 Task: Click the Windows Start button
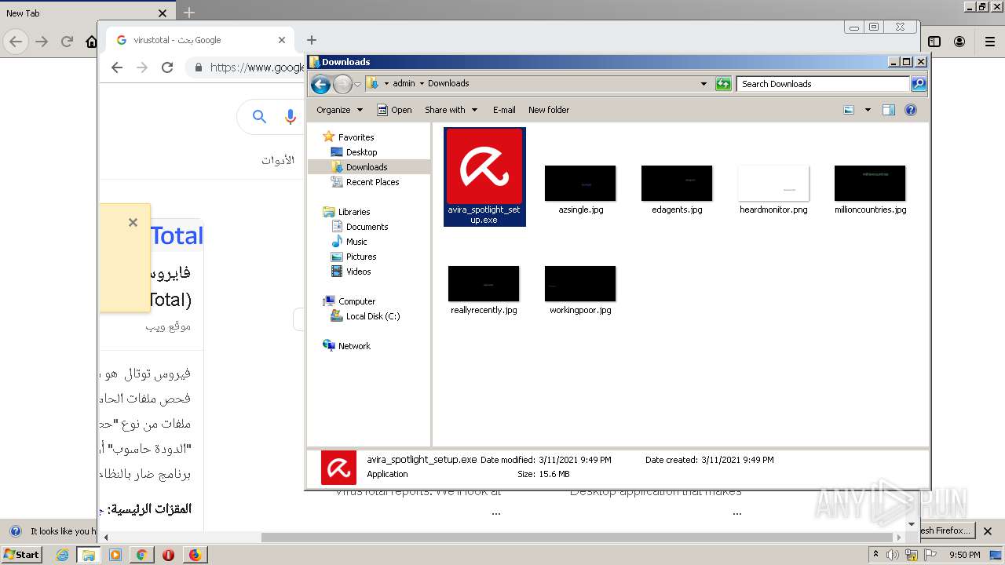22,555
